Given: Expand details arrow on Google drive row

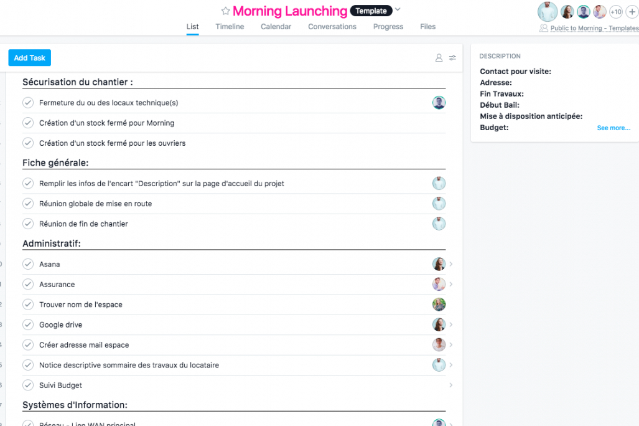Looking at the screenshot, I should pos(451,325).
